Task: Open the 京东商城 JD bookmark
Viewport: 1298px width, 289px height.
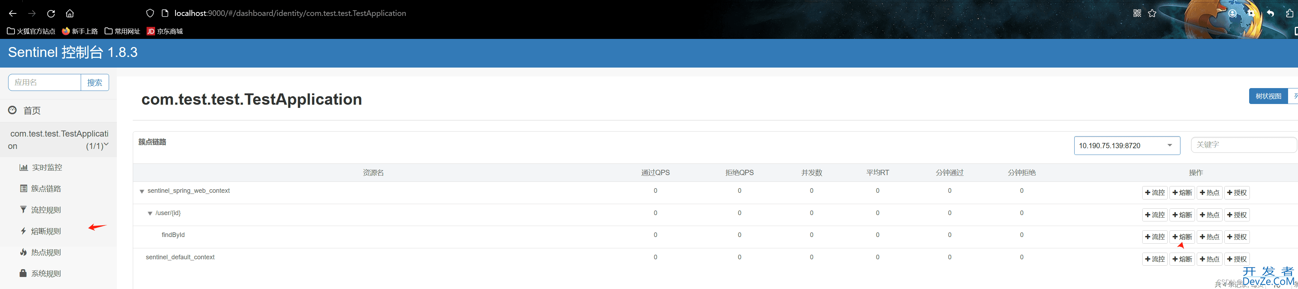Action: pyautogui.click(x=165, y=31)
